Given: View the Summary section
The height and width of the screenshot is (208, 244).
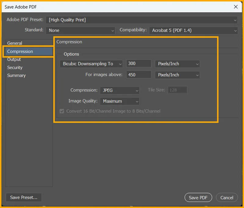Looking at the screenshot, I should [16, 75].
